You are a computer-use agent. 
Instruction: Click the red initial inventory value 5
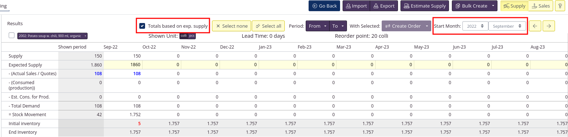point(139,123)
